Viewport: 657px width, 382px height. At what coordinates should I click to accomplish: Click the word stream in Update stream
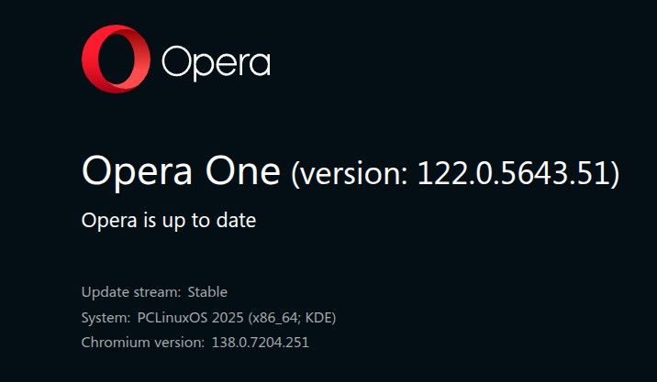click(x=157, y=292)
